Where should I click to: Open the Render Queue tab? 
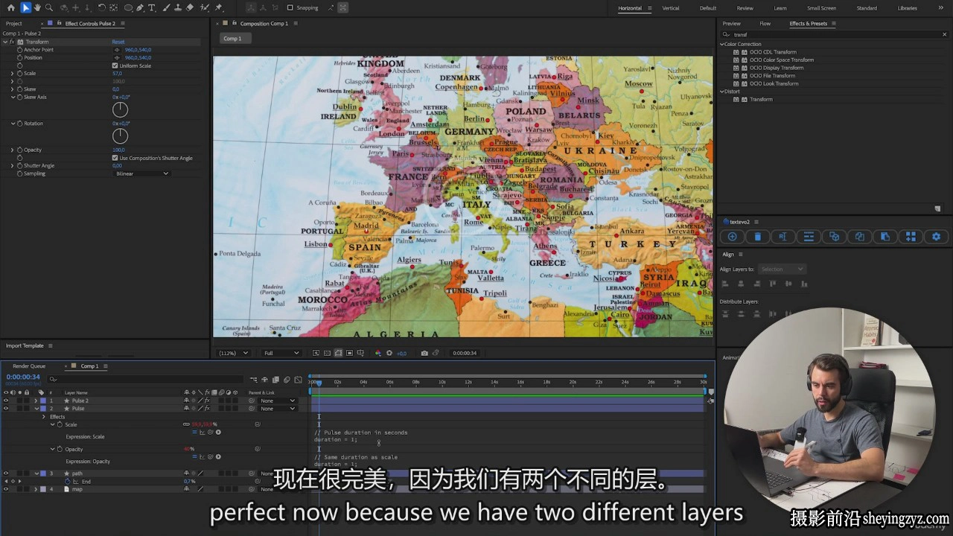pyautogui.click(x=29, y=366)
